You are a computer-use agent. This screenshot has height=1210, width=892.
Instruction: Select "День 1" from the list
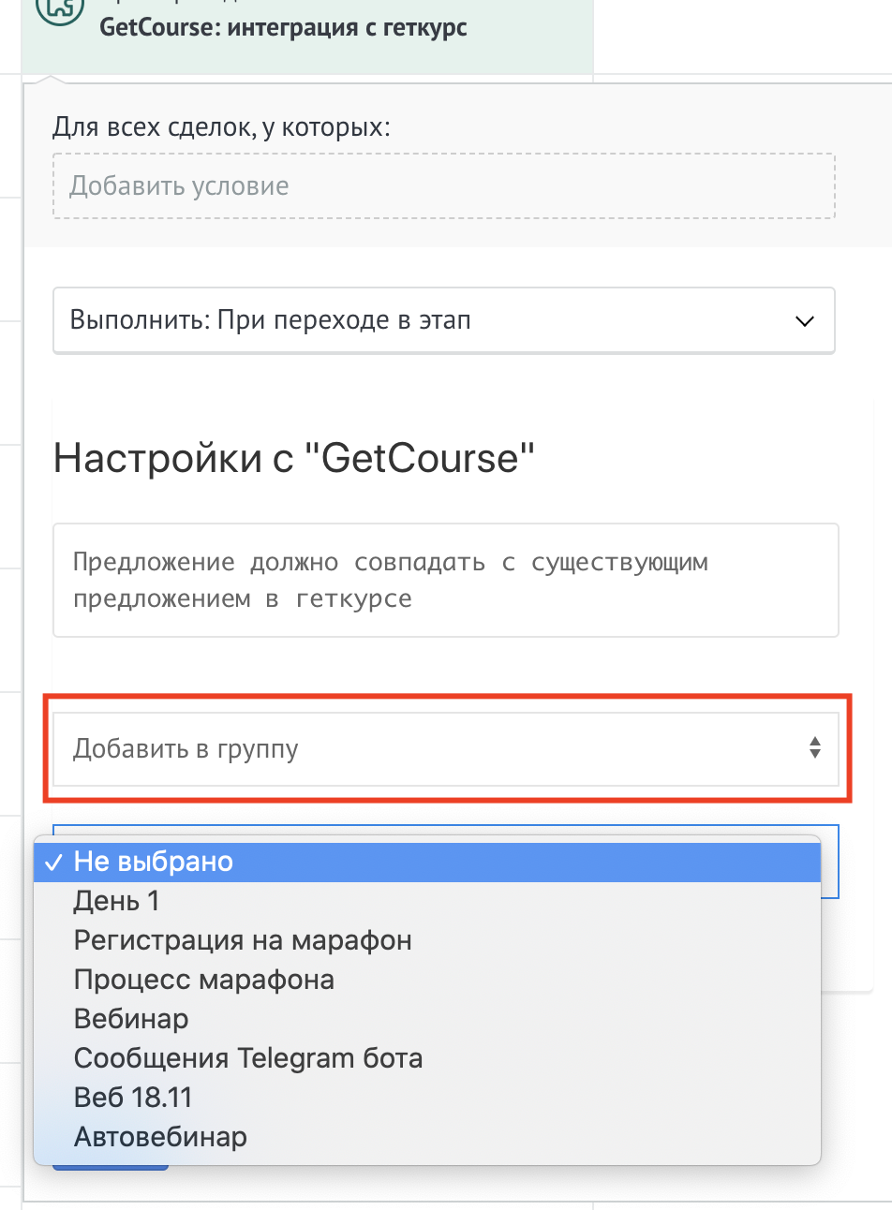(x=117, y=902)
